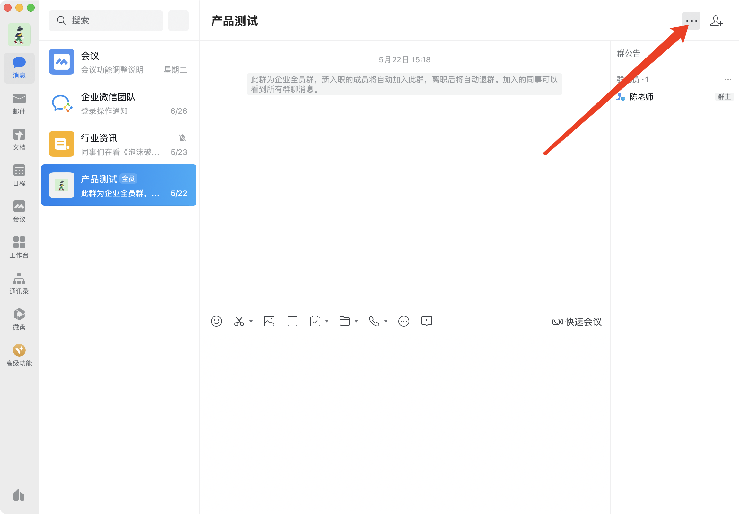Click the 会议 conversation blue avatar
Screen dimensions: 739x514
61,62
